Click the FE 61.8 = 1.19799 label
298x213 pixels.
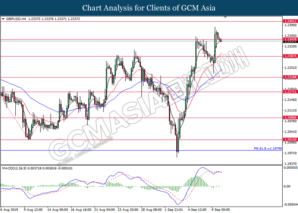tap(268, 149)
